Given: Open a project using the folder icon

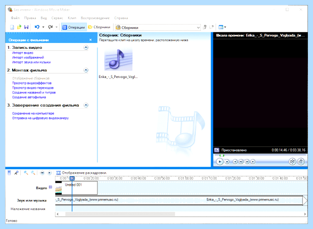Looking at the screenshot, I should 19,27.
